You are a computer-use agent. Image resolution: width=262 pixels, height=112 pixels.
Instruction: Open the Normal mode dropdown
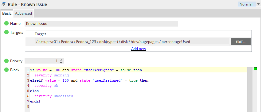click(x=249, y=4)
